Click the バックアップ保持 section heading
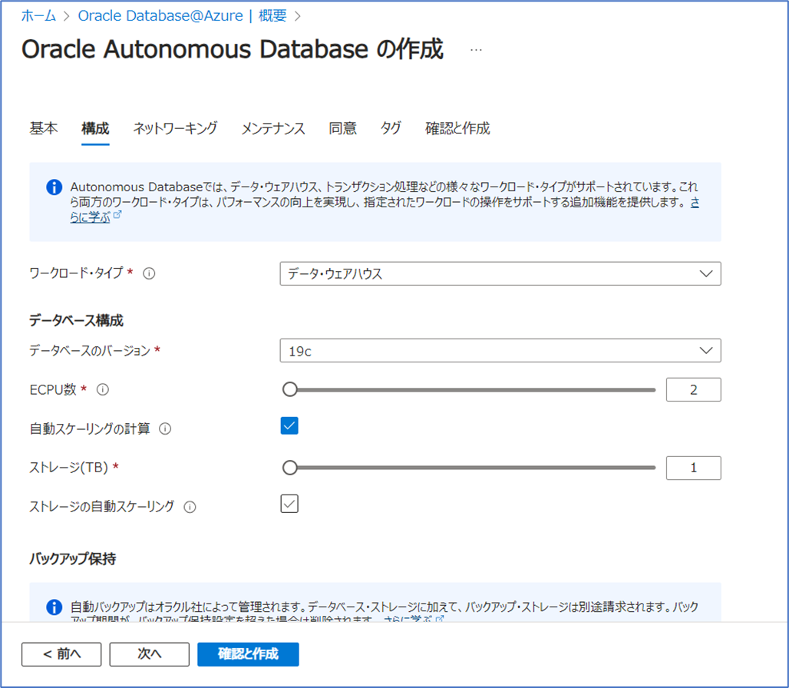 tap(72, 559)
